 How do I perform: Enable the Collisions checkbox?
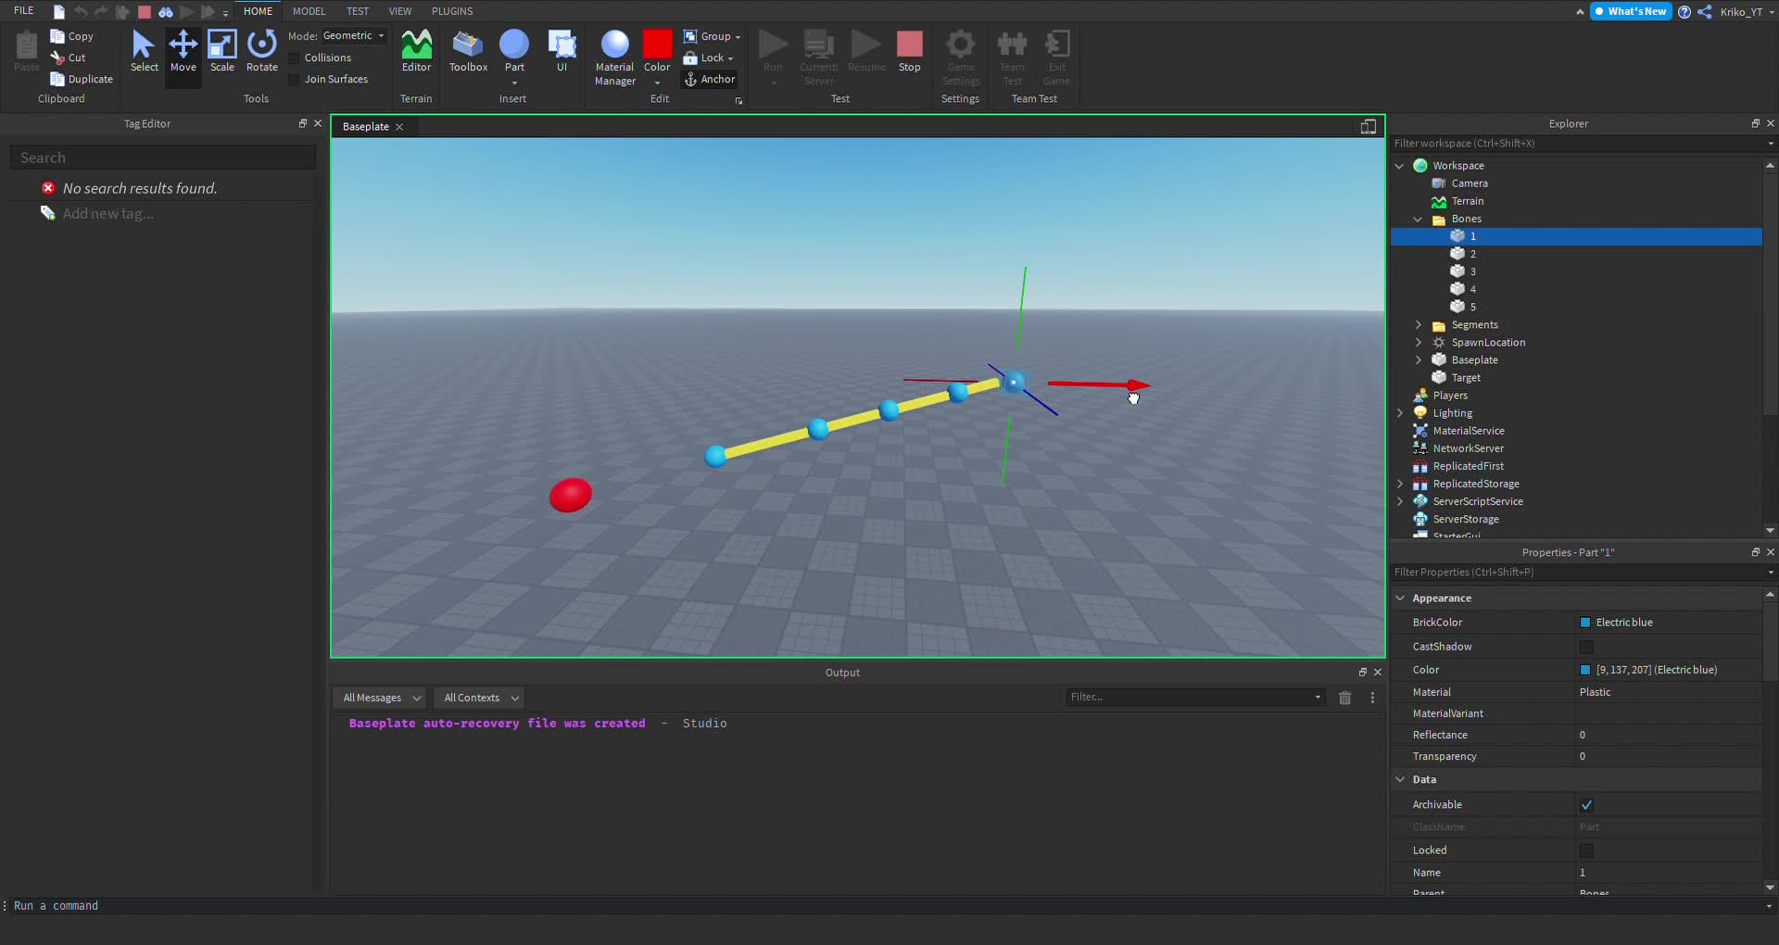[x=295, y=58]
